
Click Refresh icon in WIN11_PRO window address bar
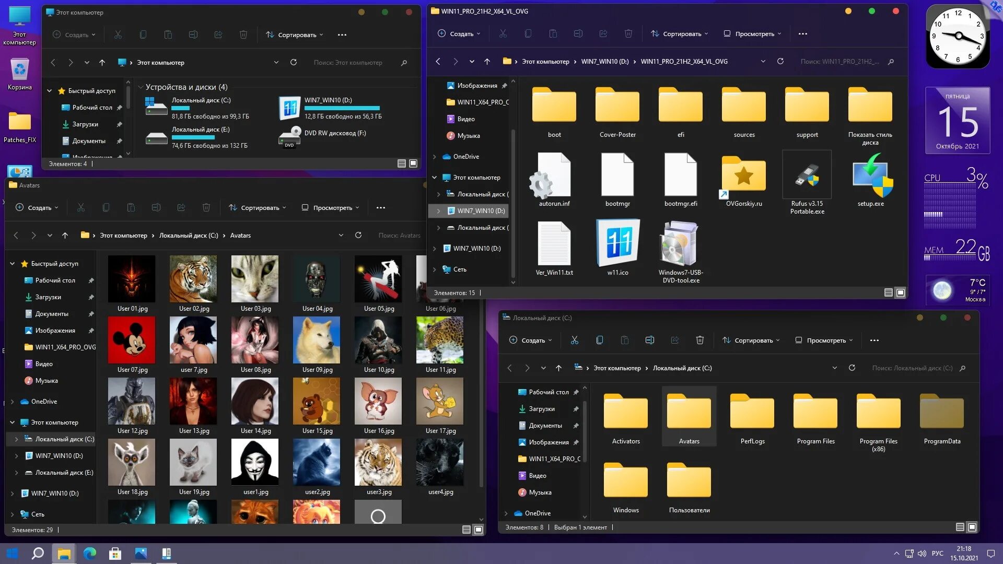(x=780, y=62)
